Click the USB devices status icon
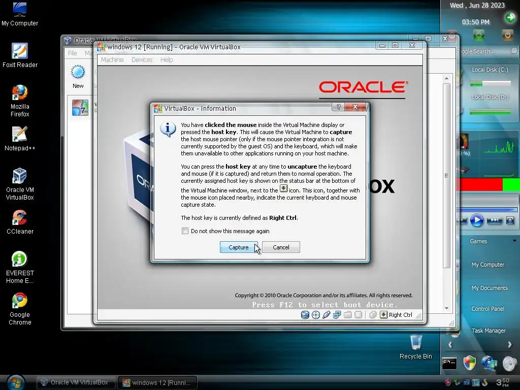Image resolution: width=520 pixels, height=390 pixels. [327, 315]
